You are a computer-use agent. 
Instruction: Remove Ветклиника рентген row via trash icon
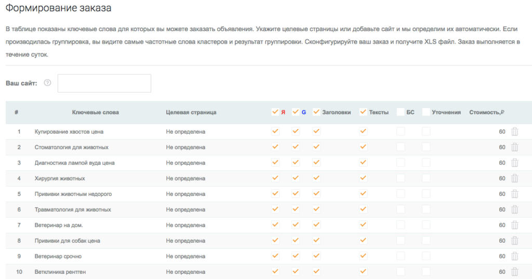click(514, 272)
